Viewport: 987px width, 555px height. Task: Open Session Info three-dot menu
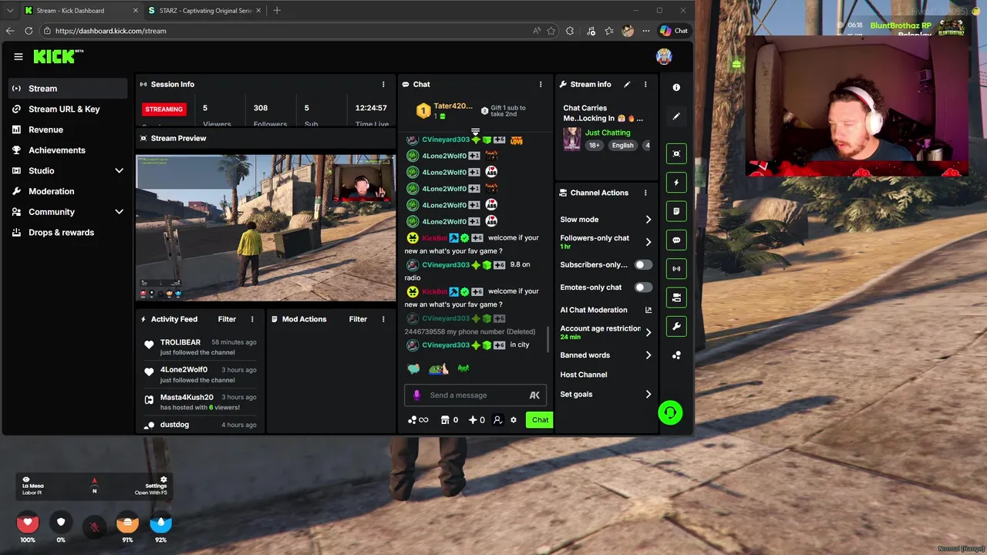click(x=383, y=84)
